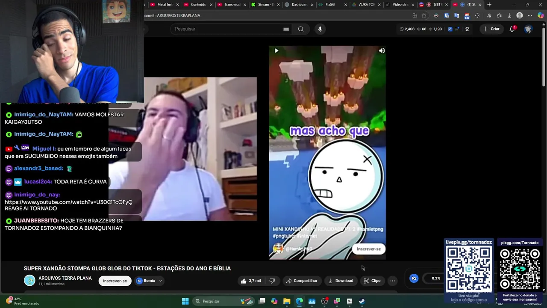Click the trophy icon in YouTube header
Screen dimensions: 547x308
pos(467,29)
